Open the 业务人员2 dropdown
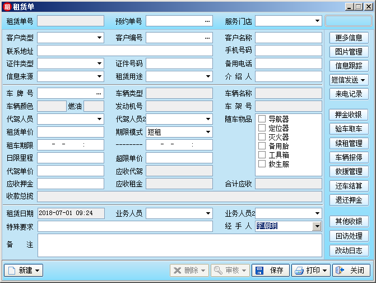 point(317,213)
